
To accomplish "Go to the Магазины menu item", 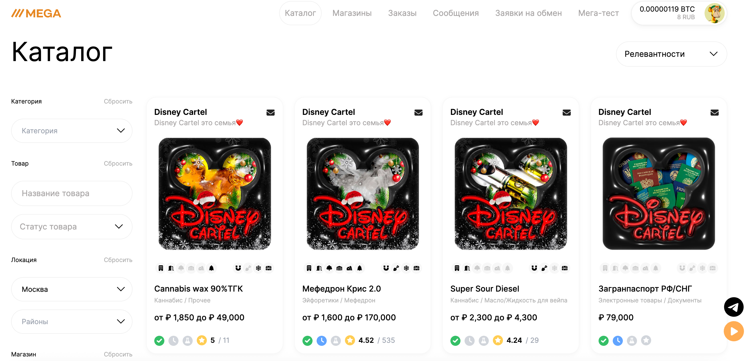I will 352,13.
